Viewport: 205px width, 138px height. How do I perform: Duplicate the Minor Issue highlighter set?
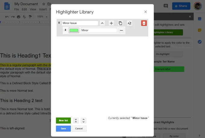tap(120, 23)
